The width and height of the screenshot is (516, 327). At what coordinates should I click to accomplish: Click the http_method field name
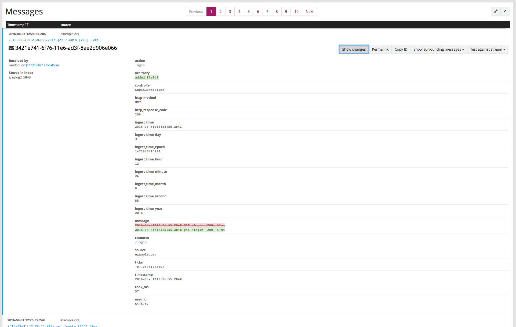point(145,98)
